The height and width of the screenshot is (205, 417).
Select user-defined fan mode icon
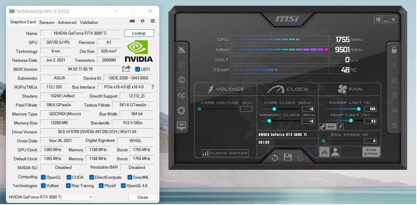pyautogui.click(x=335, y=152)
